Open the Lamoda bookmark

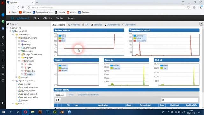[60, 12]
